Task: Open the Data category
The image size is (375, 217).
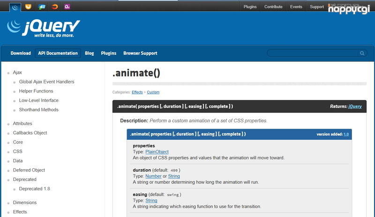Action: coord(18,161)
